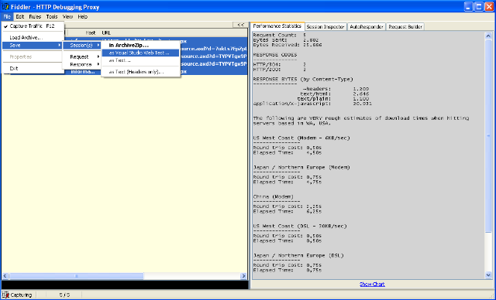Save as Visual Studio Web Test...
This screenshot has width=496, height=300.
pos(141,53)
